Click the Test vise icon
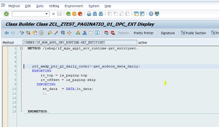This screenshot has height=127, width=219. pyautogui.click(x=63, y=33)
